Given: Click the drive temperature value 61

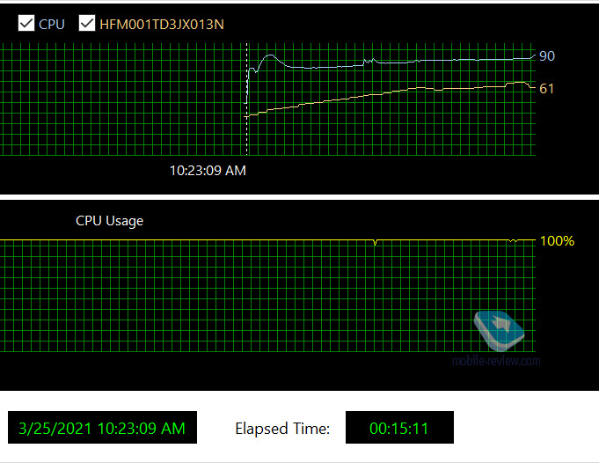Looking at the screenshot, I should [x=546, y=89].
